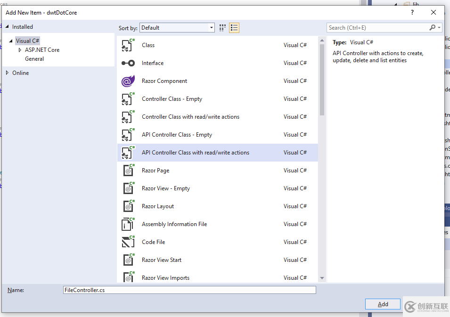Image resolution: width=450 pixels, height=317 pixels.
Task: Click the API Controller Class - Empty icon
Action: [x=128, y=135]
